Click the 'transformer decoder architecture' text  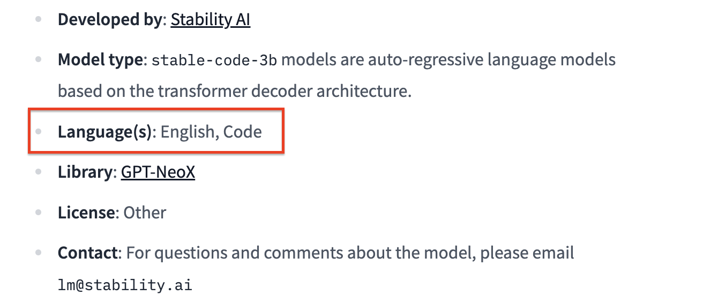click(284, 91)
